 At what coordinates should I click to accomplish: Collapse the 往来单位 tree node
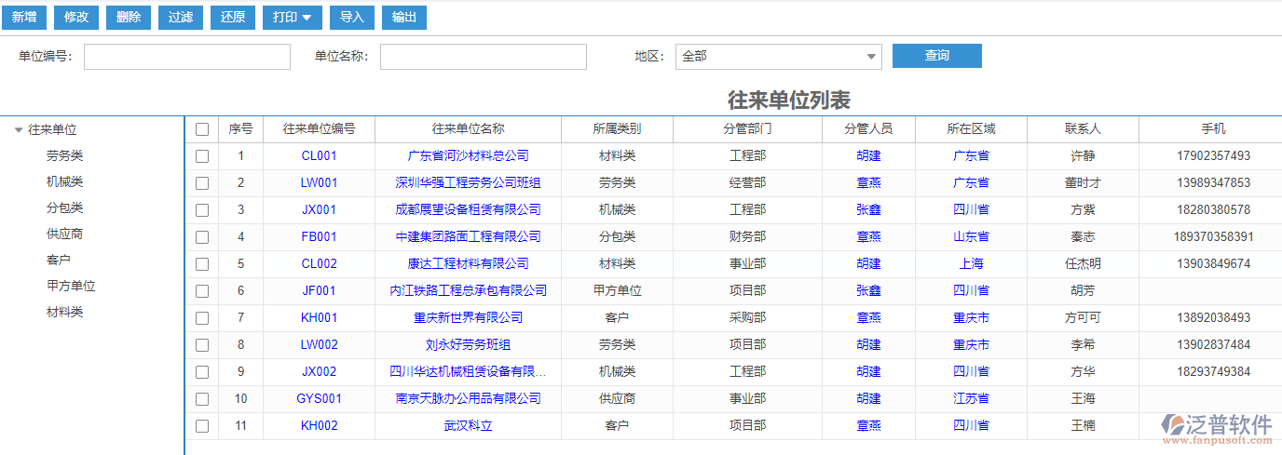(x=19, y=130)
